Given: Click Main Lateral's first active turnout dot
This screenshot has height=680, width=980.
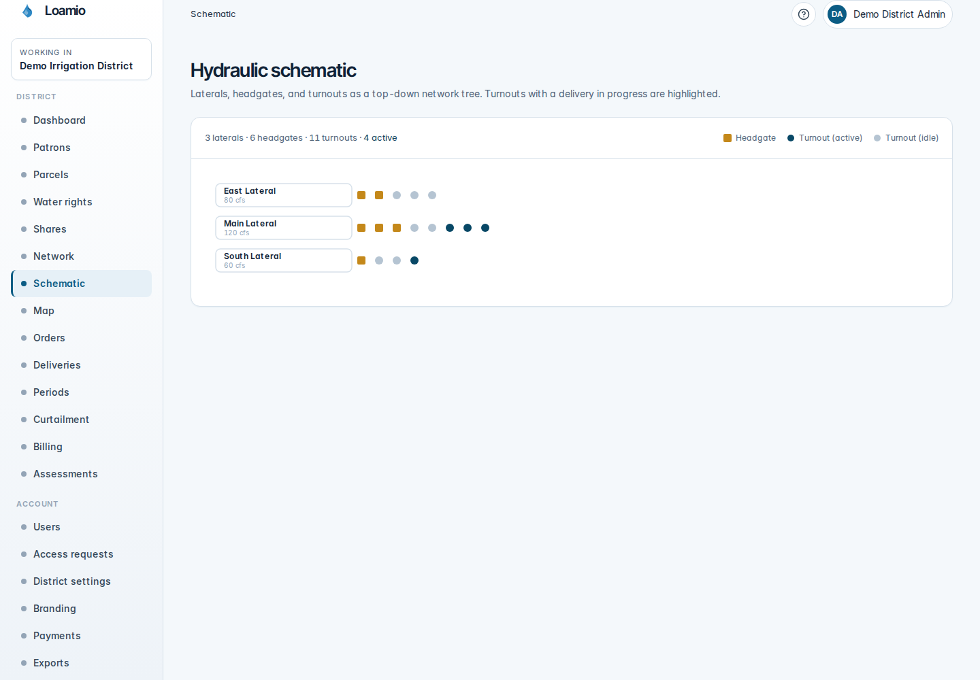Looking at the screenshot, I should [x=450, y=228].
